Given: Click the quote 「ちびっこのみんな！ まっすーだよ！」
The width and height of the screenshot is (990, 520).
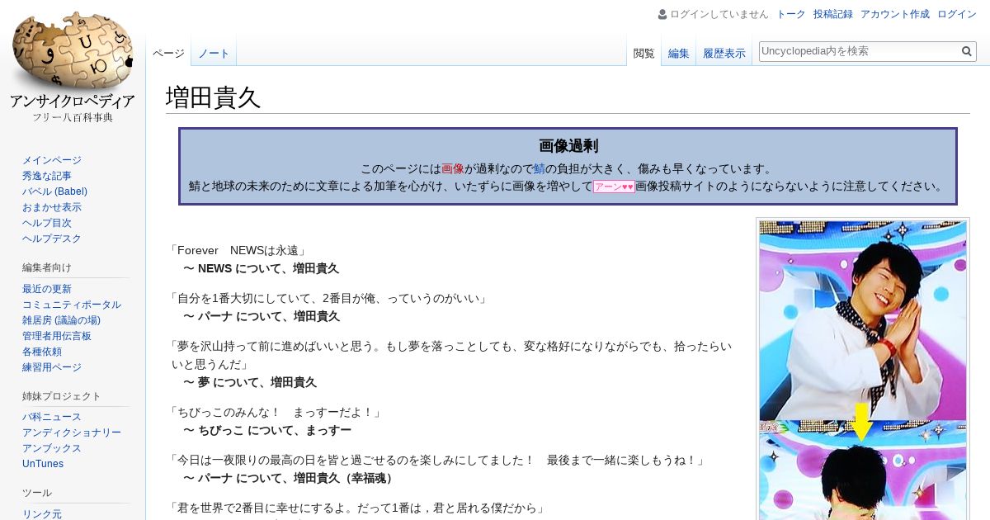Looking at the screenshot, I should click(x=276, y=412).
